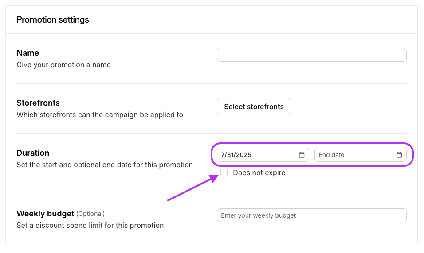Click the bold Name section label
424x253 pixels.
tap(28, 53)
